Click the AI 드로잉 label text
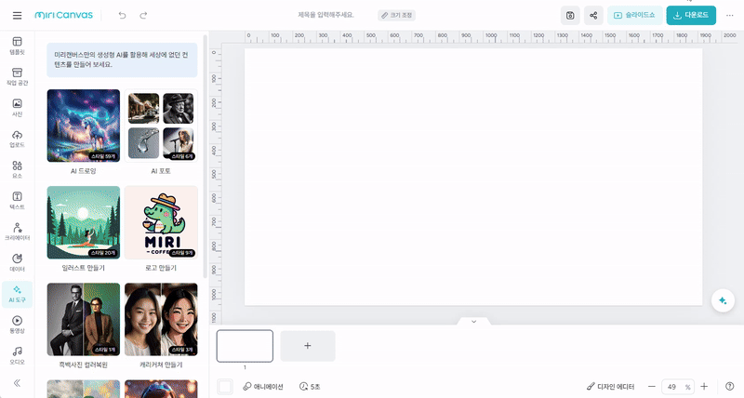This screenshot has height=398, width=744. [84, 171]
